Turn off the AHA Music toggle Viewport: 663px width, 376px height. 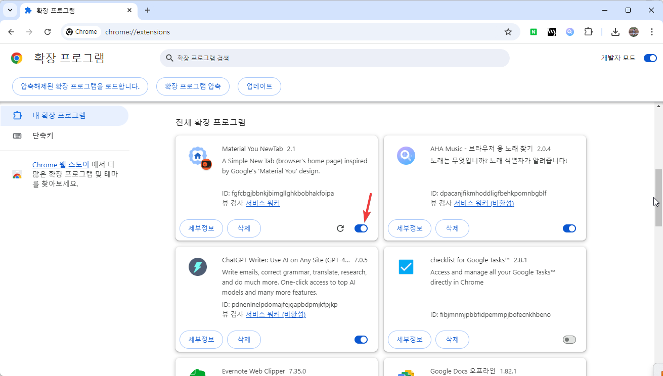[x=569, y=228]
